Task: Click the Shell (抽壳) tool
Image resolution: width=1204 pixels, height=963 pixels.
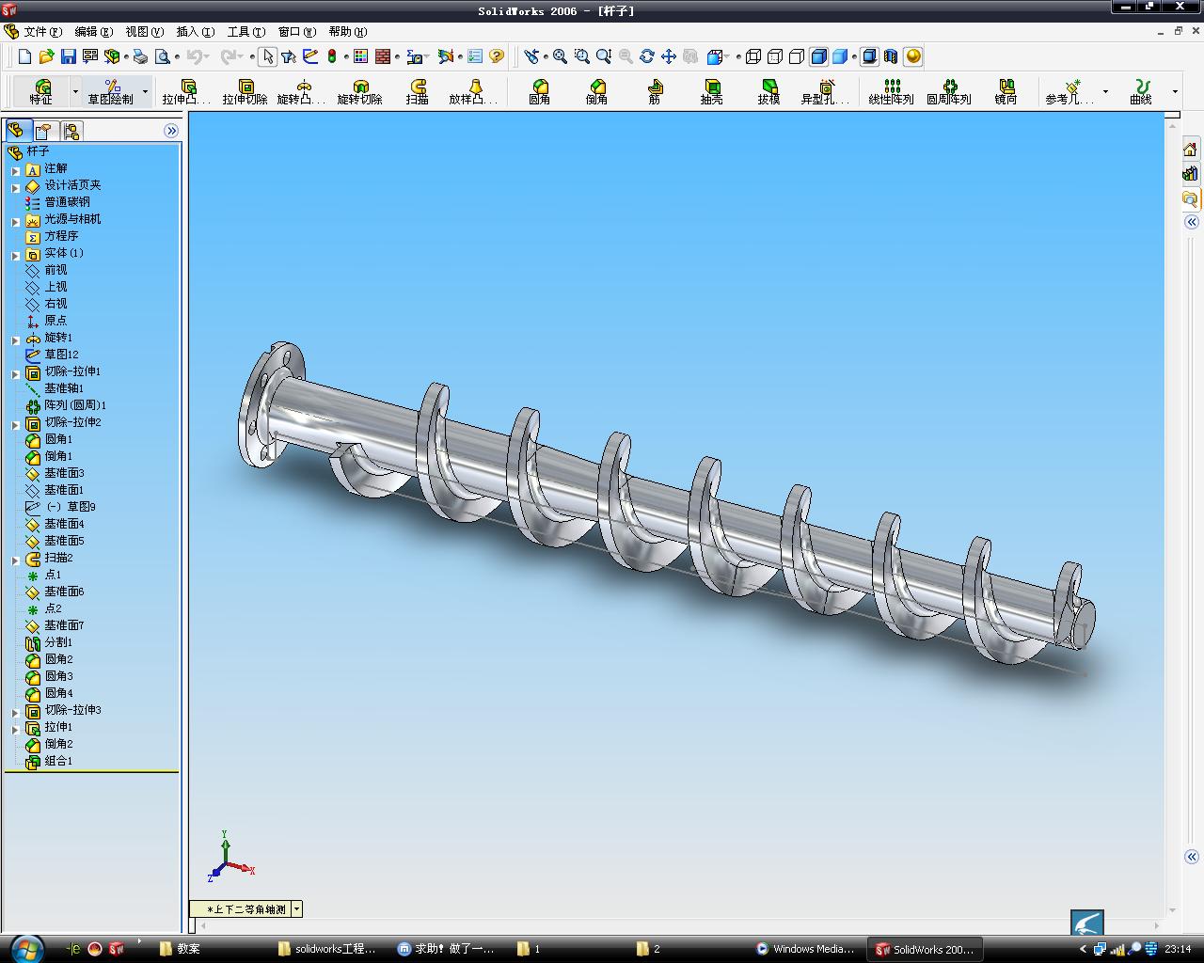Action: [x=712, y=91]
